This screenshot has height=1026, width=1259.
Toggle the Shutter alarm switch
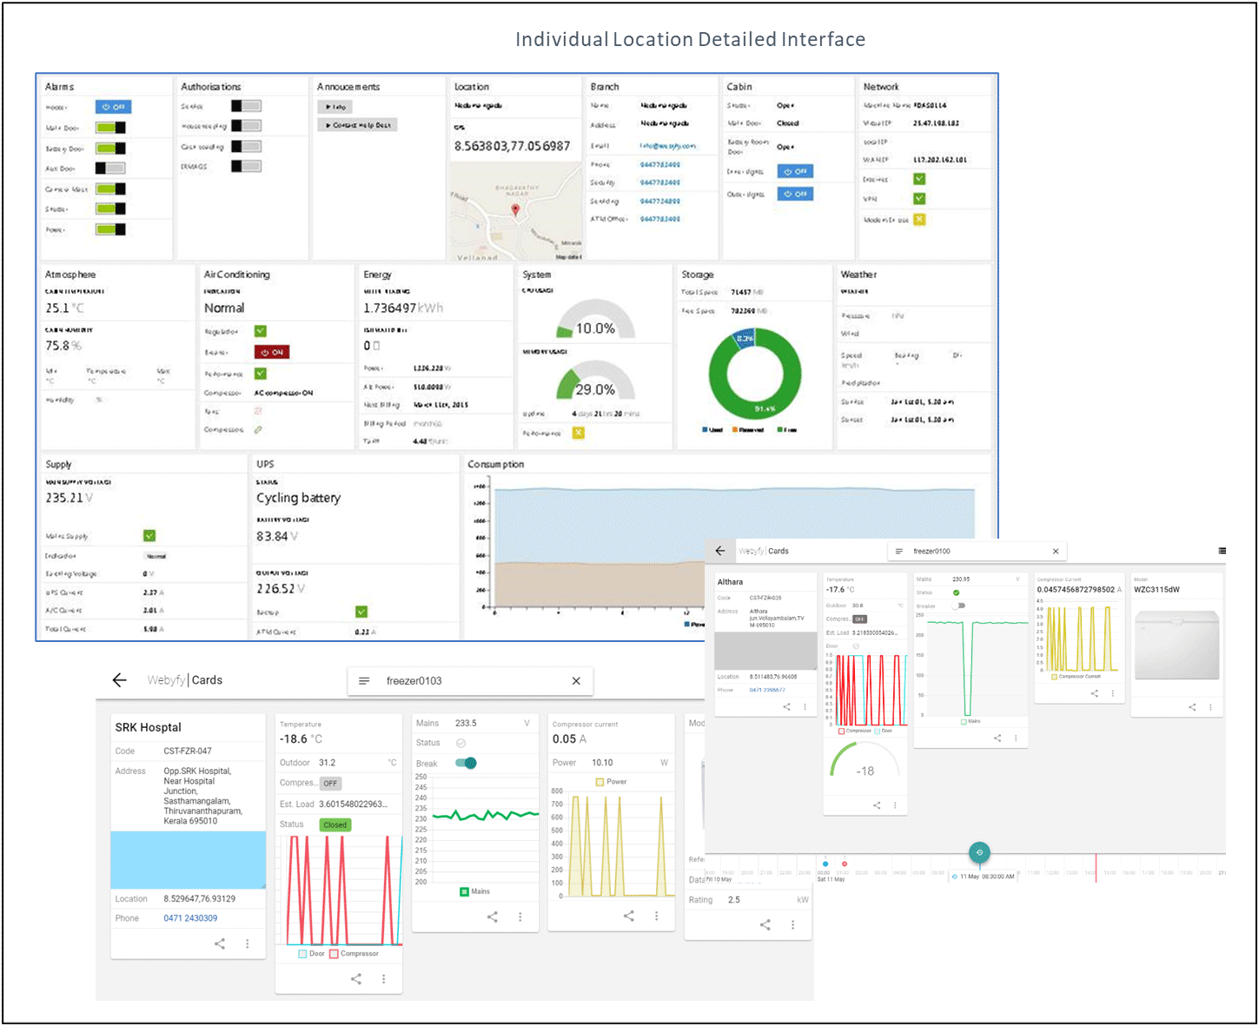click(110, 209)
